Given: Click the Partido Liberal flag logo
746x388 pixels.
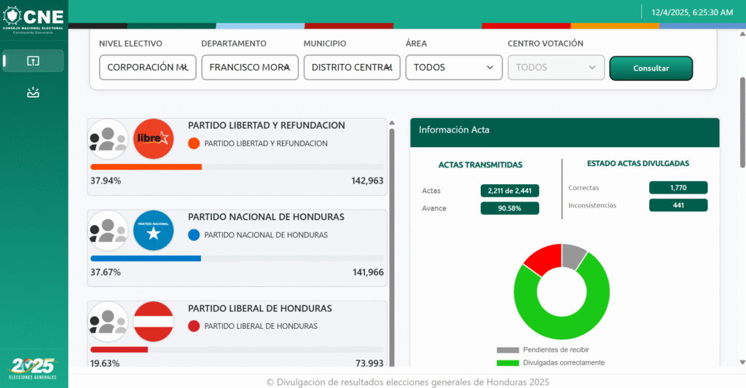Looking at the screenshot, I should tap(153, 321).
